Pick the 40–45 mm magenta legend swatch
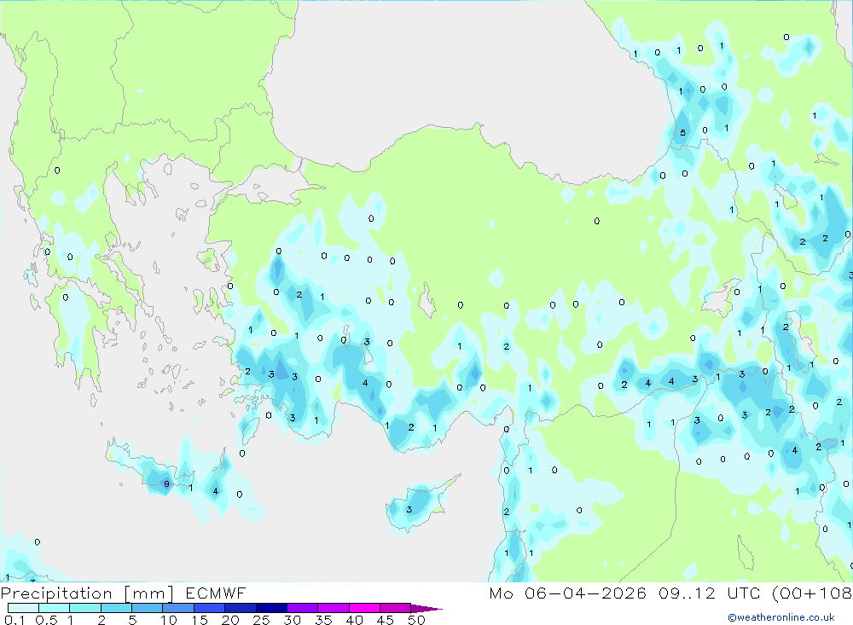The height and width of the screenshot is (625, 853). 364,608
